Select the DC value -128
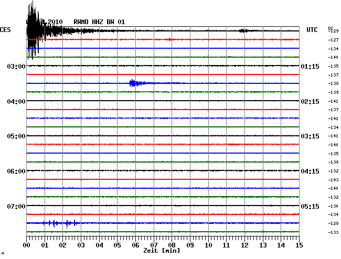The width and height of the screenshot is (341, 259). tap(333, 223)
